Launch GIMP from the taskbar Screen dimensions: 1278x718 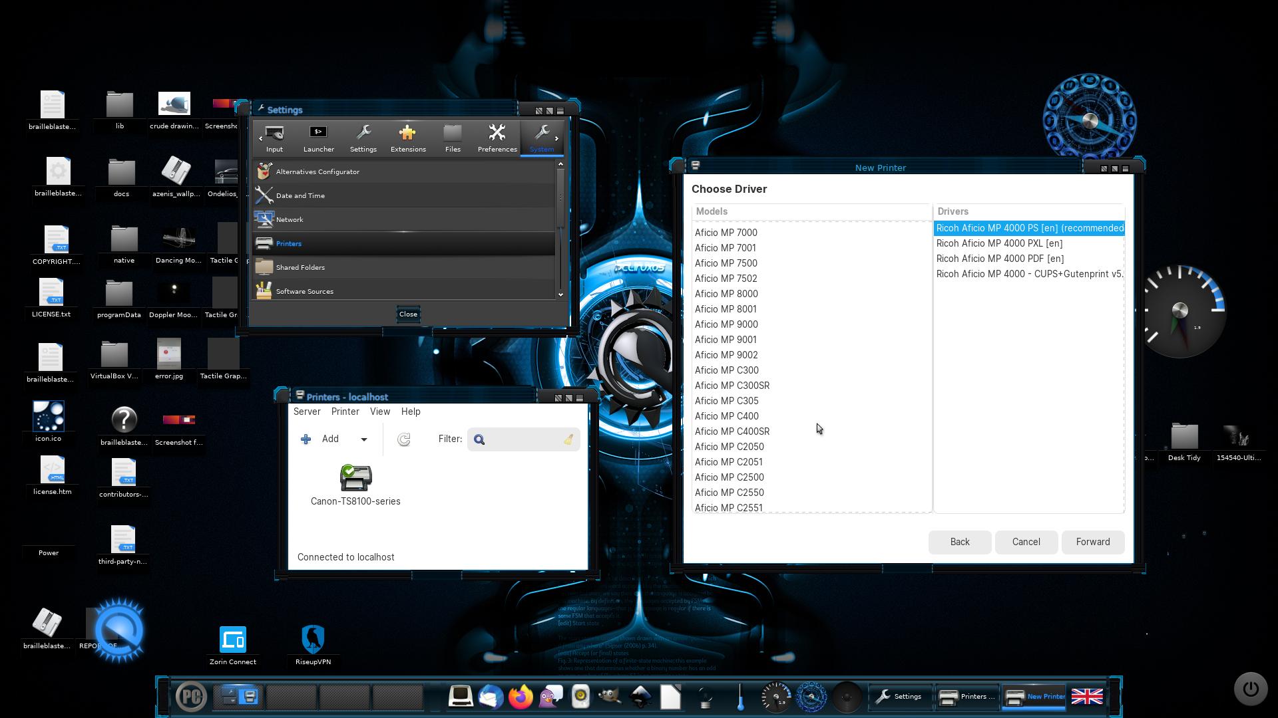(610, 696)
